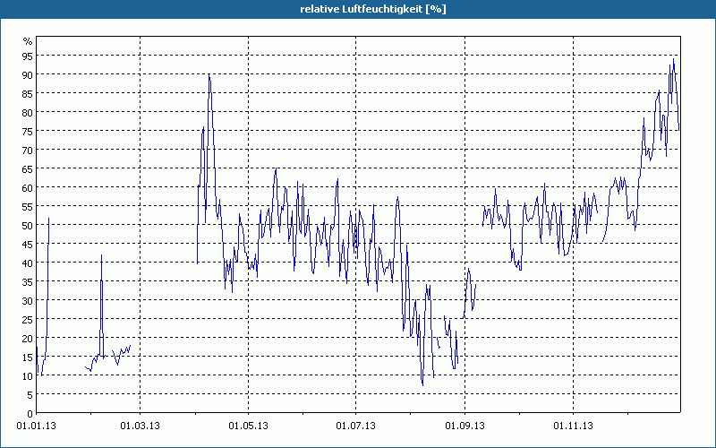Click the y-axis value 20
This screenshot has width=716, height=448.
tap(28, 339)
